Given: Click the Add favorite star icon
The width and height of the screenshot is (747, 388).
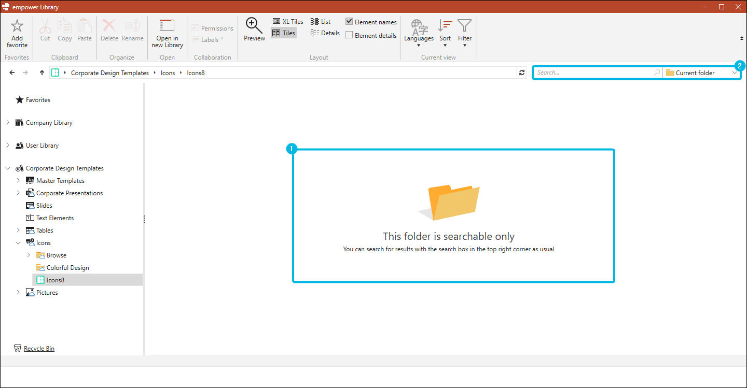Looking at the screenshot, I should point(17,26).
